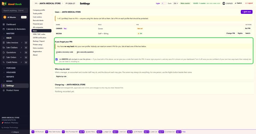Viewport: 256px width, 134px height.
Task: Open Rights for MEENA
Action: (240, 33)
